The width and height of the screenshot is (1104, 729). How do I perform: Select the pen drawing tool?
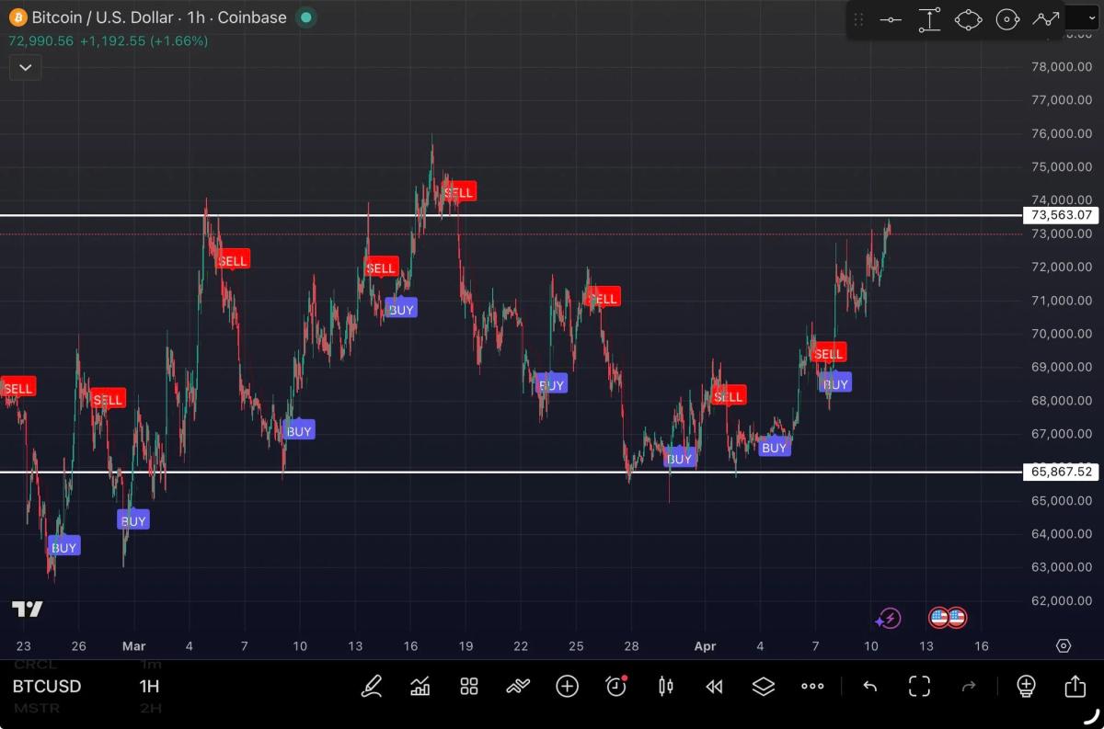click(x=372, y=686)
